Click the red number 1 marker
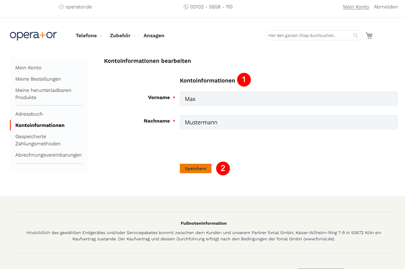405x269 pixels. click(x=244, y=80)
